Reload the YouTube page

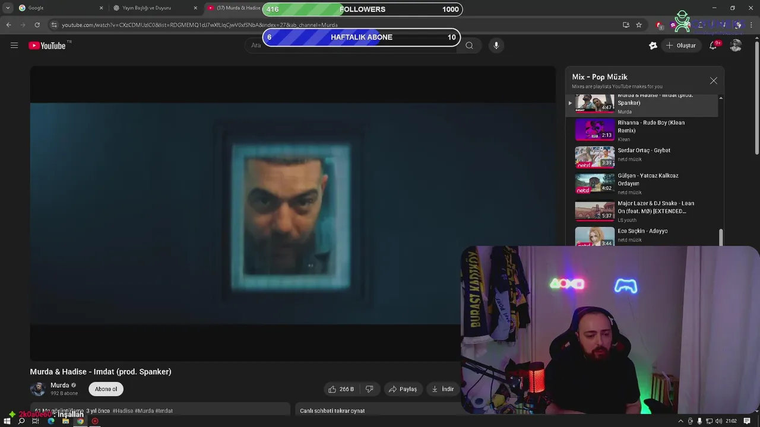pyautogui.click(x=37, y=25)
